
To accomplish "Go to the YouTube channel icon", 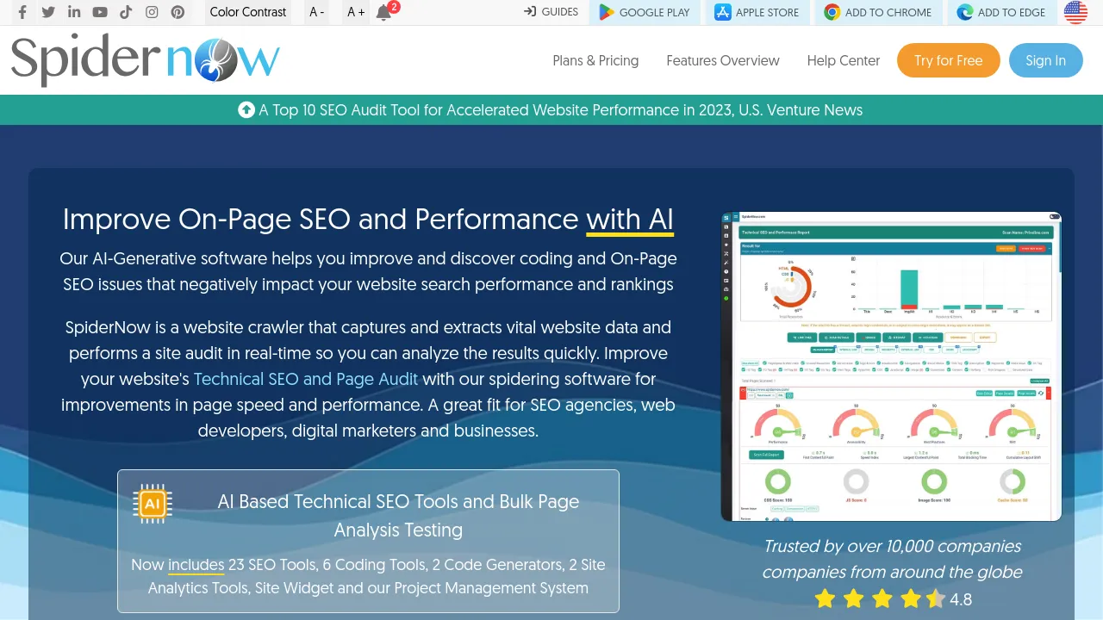I will coord(100,12).
